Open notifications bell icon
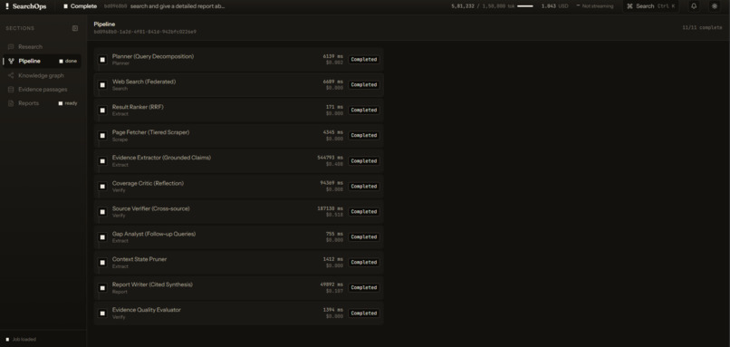This screenshot has width=730, height=347. click(694, 6)
